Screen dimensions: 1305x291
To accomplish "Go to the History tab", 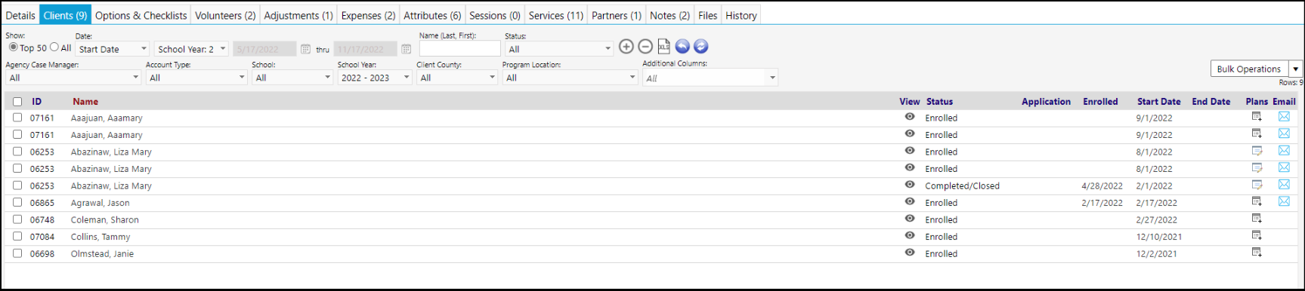I will (741, 15).
